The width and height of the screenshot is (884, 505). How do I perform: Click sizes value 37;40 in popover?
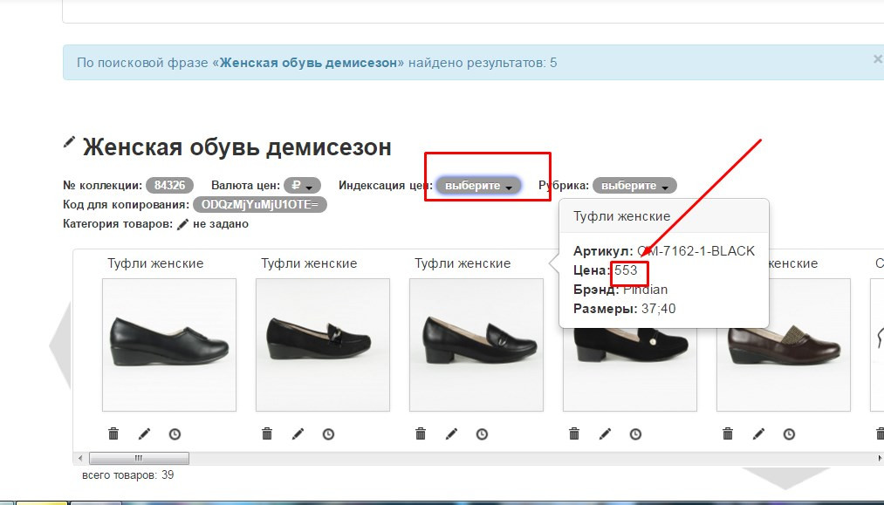[x=659, y=309]
